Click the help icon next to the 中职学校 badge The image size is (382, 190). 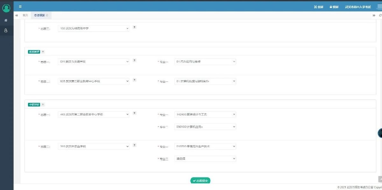click(x=43, y=104)
